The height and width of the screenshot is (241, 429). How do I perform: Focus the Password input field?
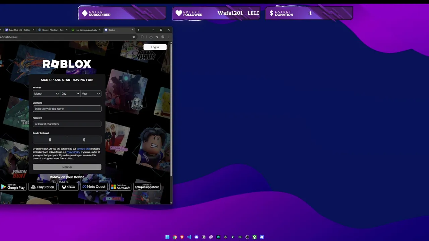pos(67,124)
